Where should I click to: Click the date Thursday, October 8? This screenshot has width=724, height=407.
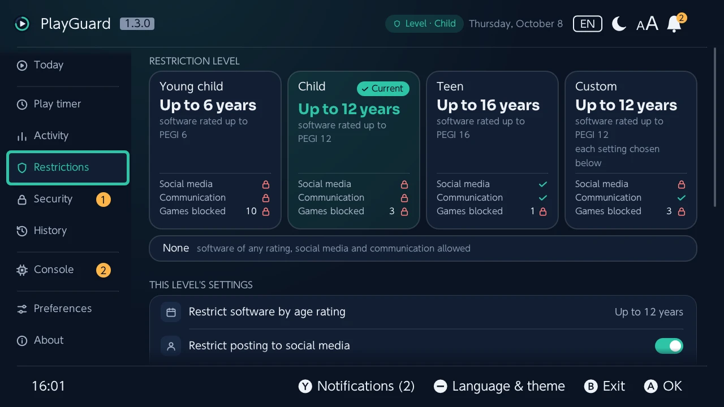(x=516, y=24)
